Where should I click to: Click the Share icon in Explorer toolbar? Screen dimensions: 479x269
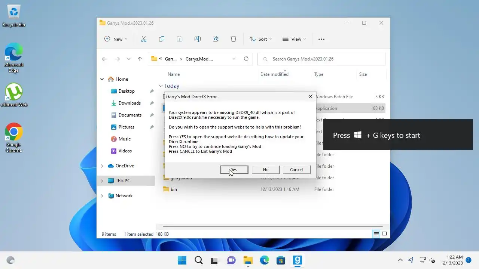pyautogui.click(x=216, y=39)
